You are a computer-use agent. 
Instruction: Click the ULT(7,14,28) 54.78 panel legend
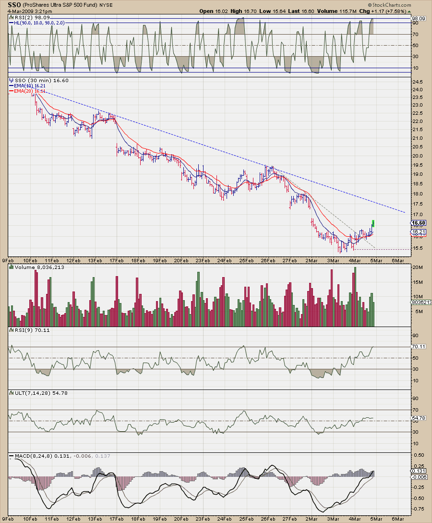pos(38,393)
